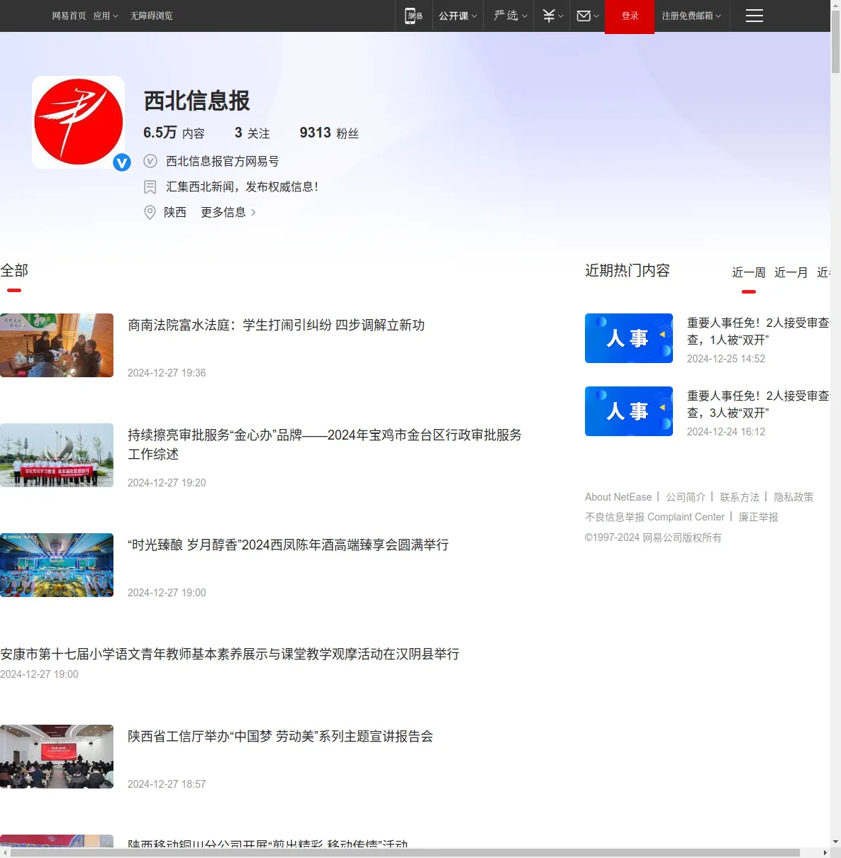
Task: Open article 陕西省工信厅 中国梦 劳动美
Action: (x=280, y=736)
